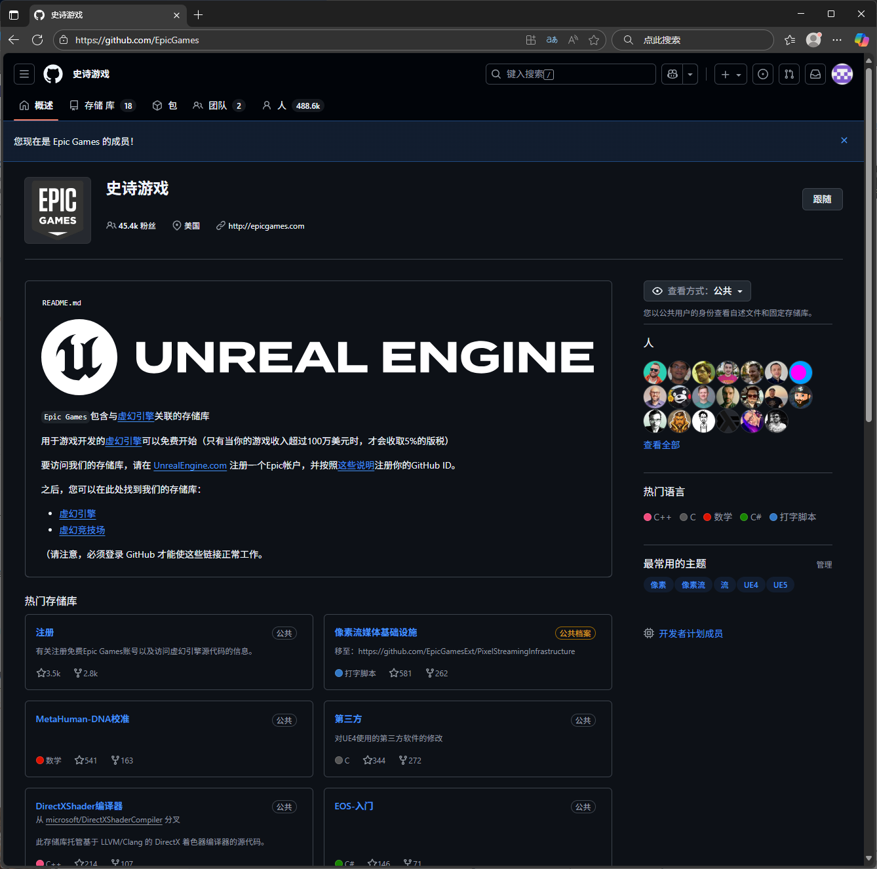Filter by C# language
The image size is (877, 869).
coord(750,517)
